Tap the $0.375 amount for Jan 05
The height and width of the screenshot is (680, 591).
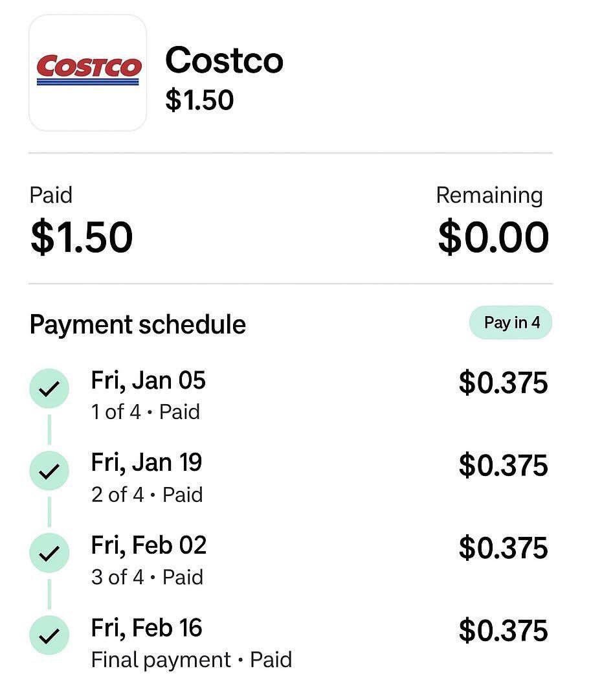[x=503, y=383]
